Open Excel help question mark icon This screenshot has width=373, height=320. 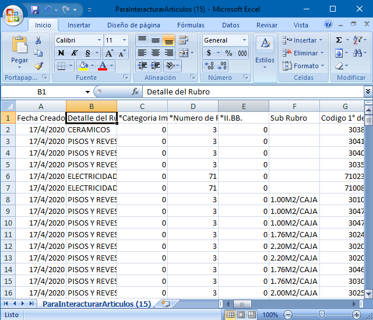pyautogui.click(x=328, y=24)
